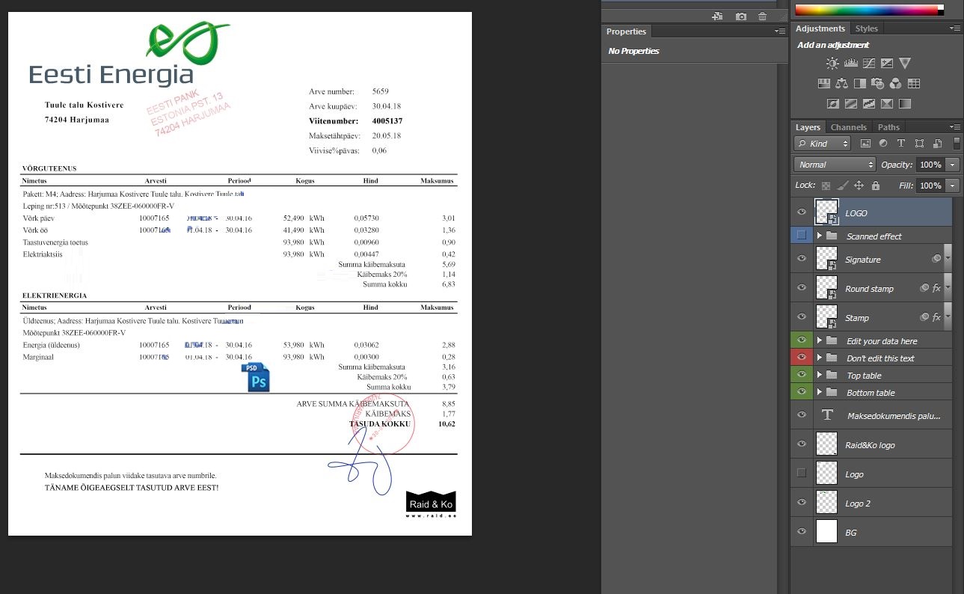Click the lock all padlock icon
The width and height of the screenshot is (964, 594).
876,186
